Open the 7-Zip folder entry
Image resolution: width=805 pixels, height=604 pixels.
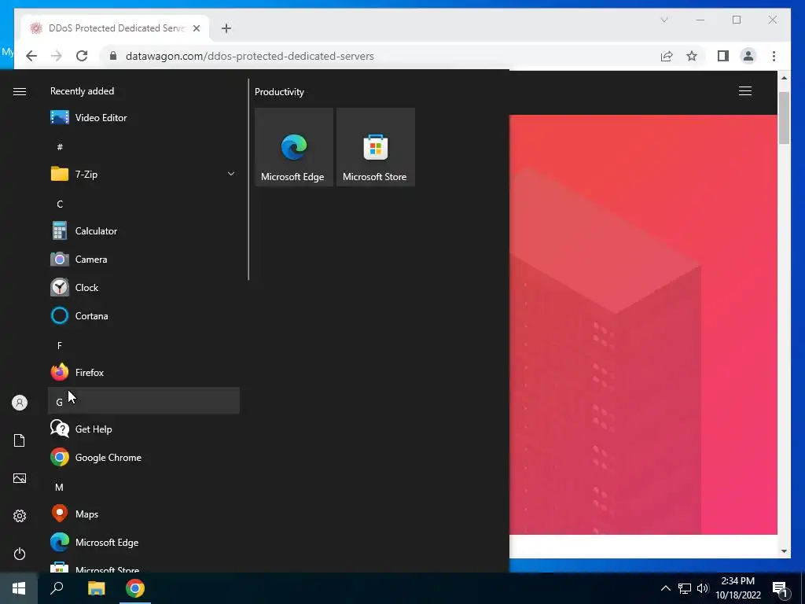coord(144,174)
